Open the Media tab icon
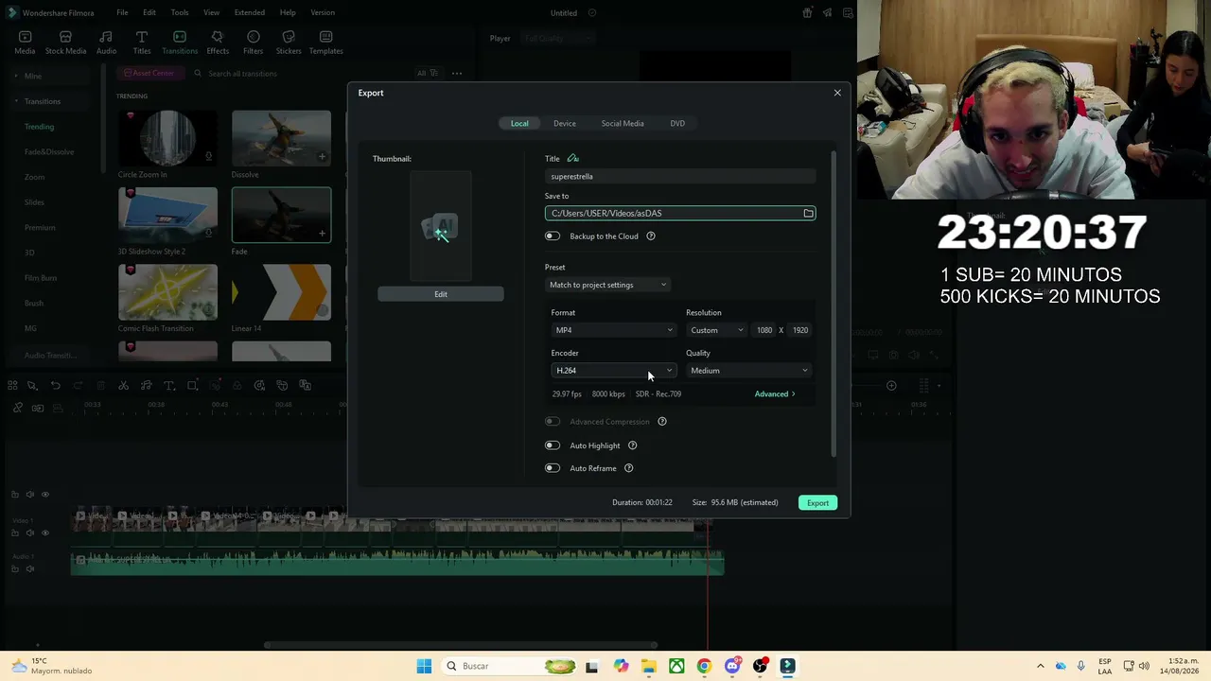The width and height of the screenshot is (1211, 681). click(x=25, y=37)
